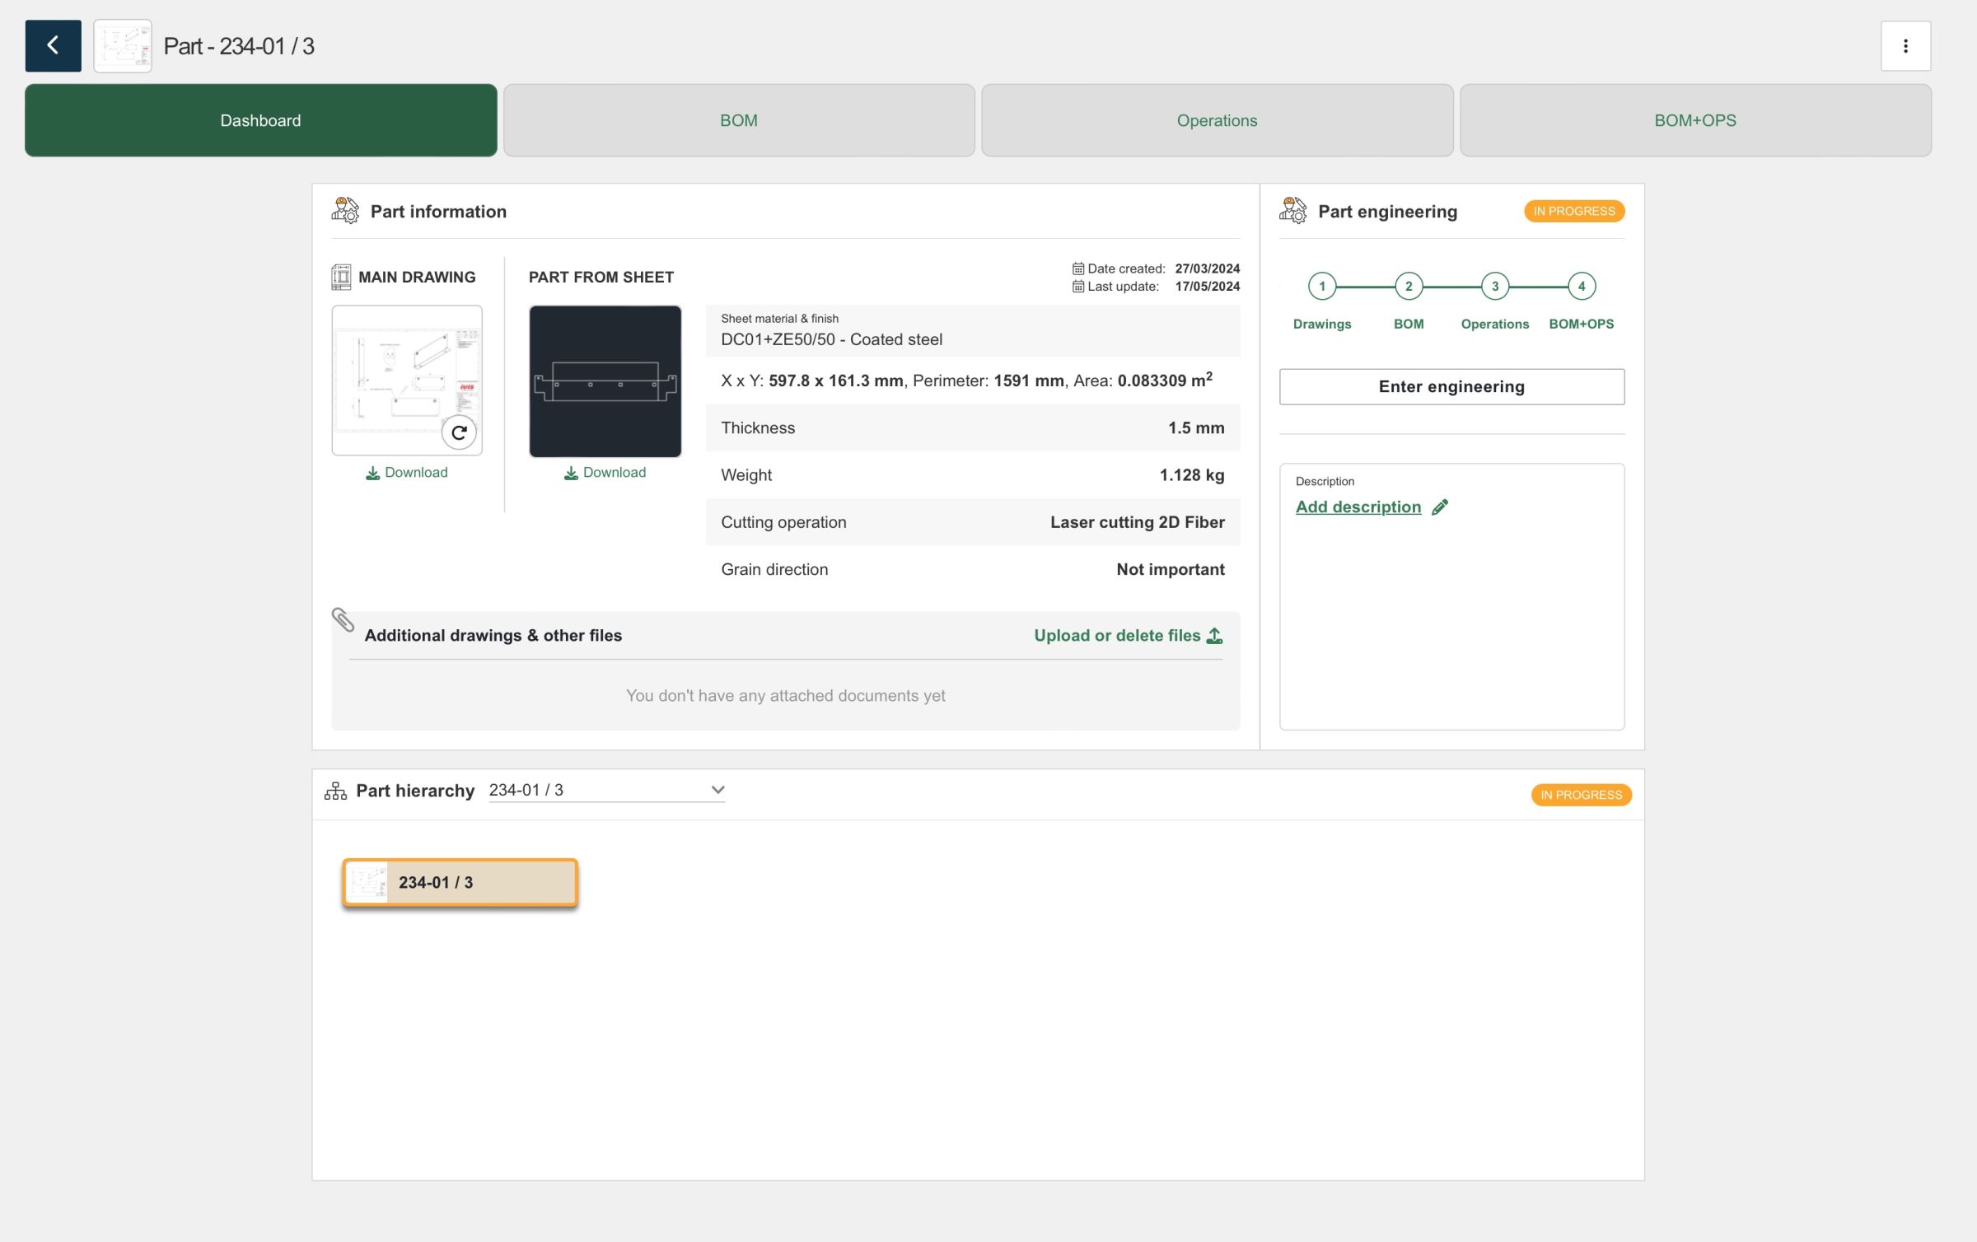This screenshot has width=1977, height=1242.
Task: Download the part from sheet file
Action: coord(605,473)
